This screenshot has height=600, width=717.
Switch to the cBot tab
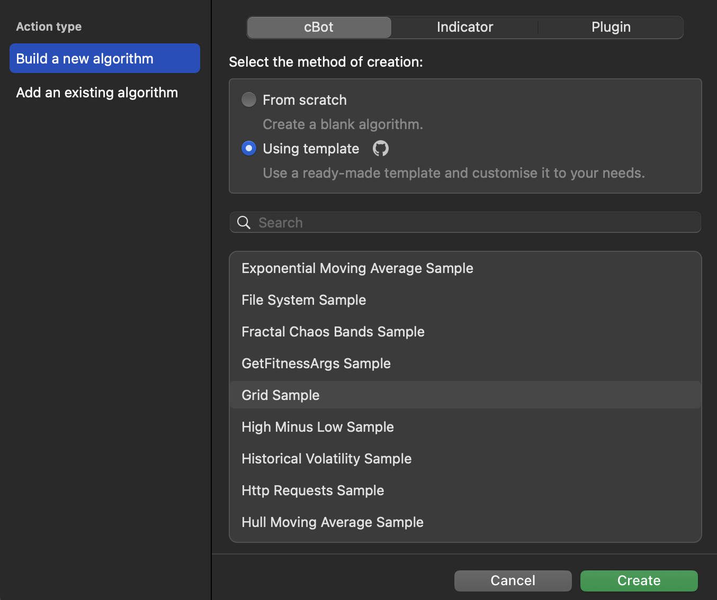(319, 28)
